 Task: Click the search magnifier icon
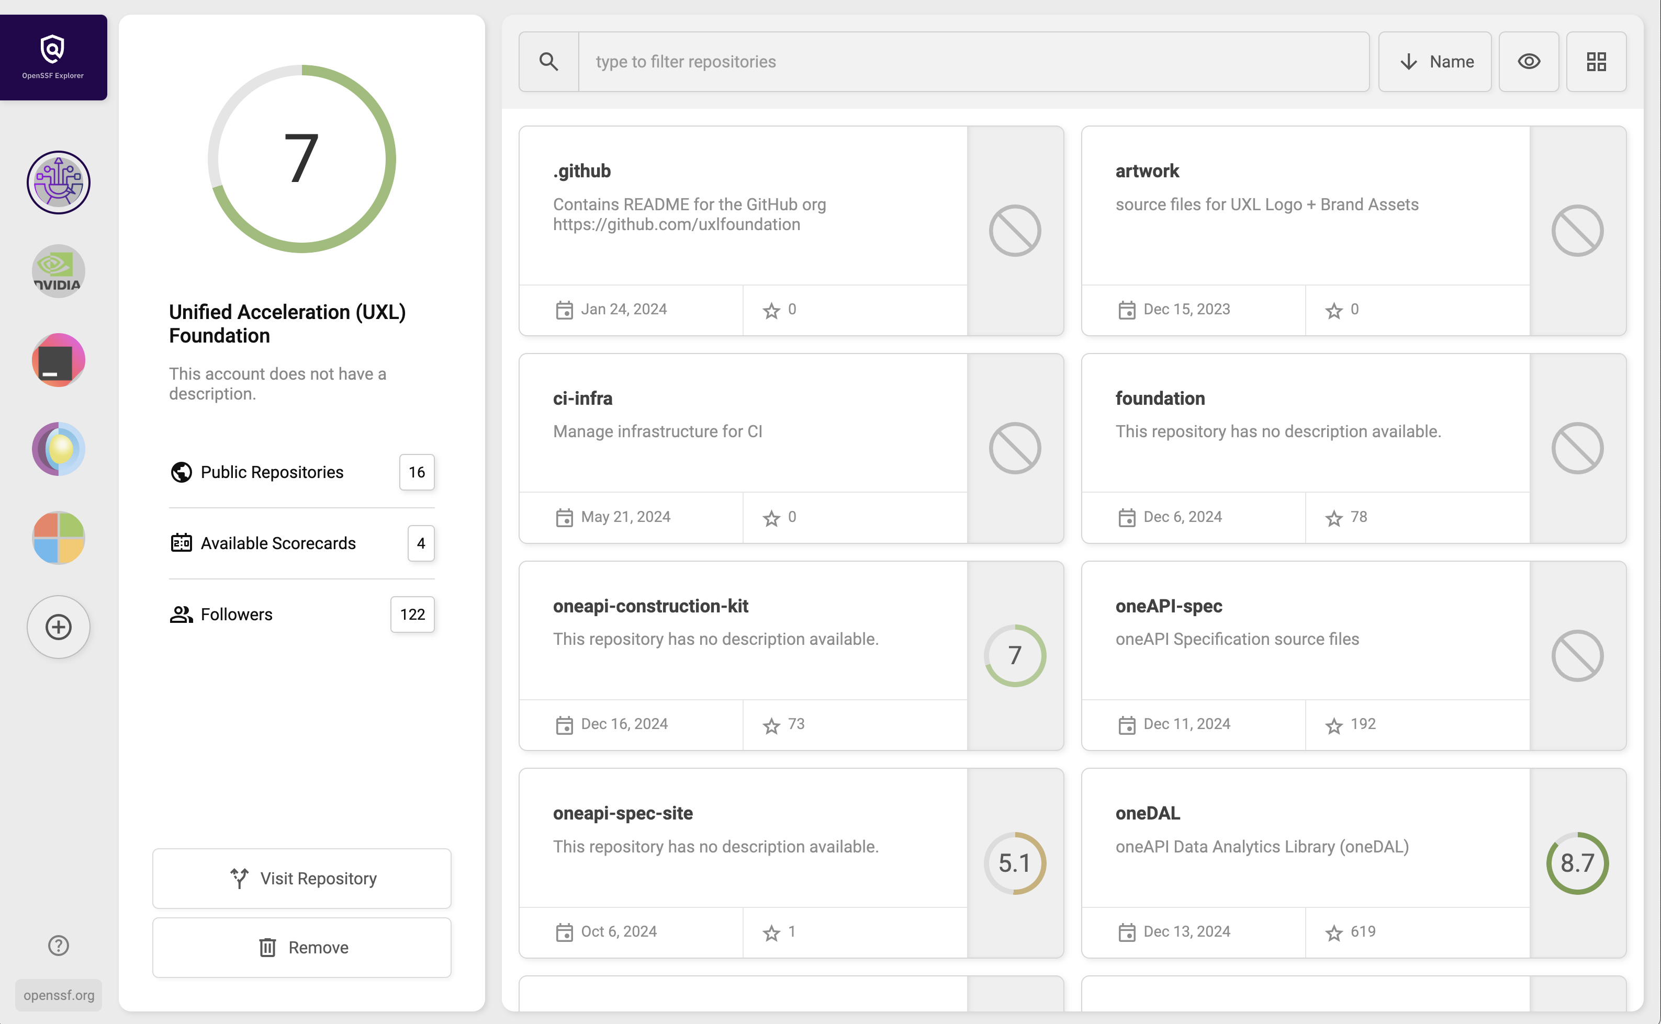pyautogui.click(x=548, y=61)
